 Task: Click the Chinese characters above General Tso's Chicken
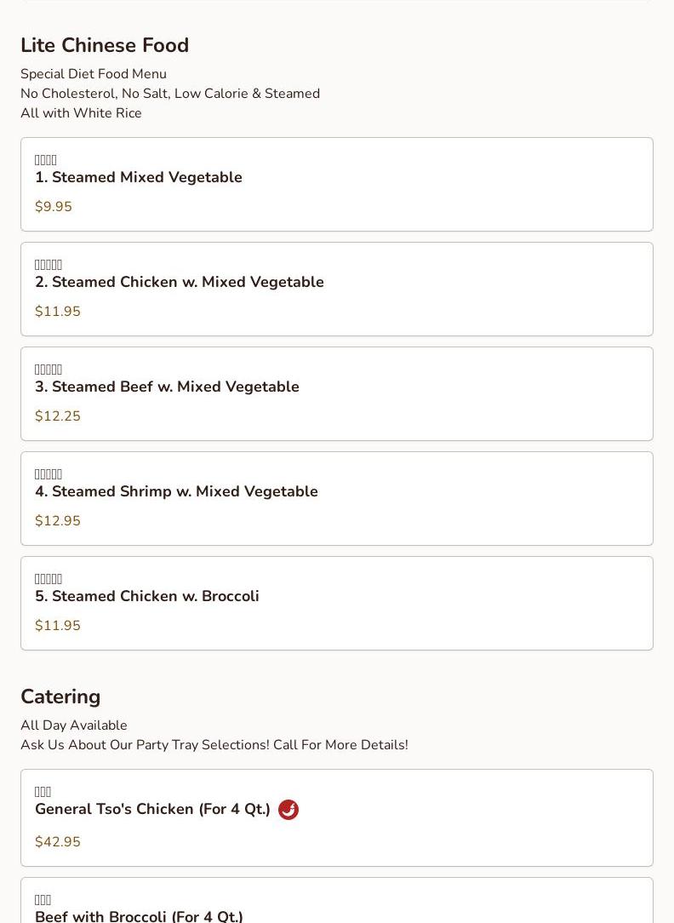[x=43, y=792]
